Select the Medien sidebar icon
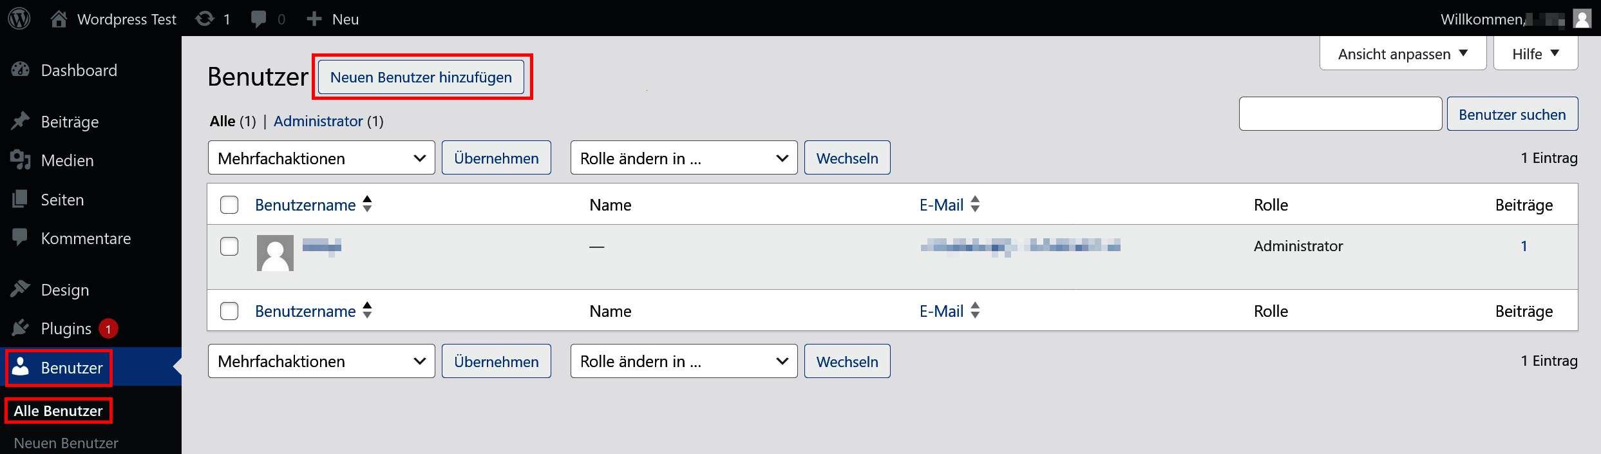The width and height of the screenshot is (1601, 454). [x=21, y=160]
